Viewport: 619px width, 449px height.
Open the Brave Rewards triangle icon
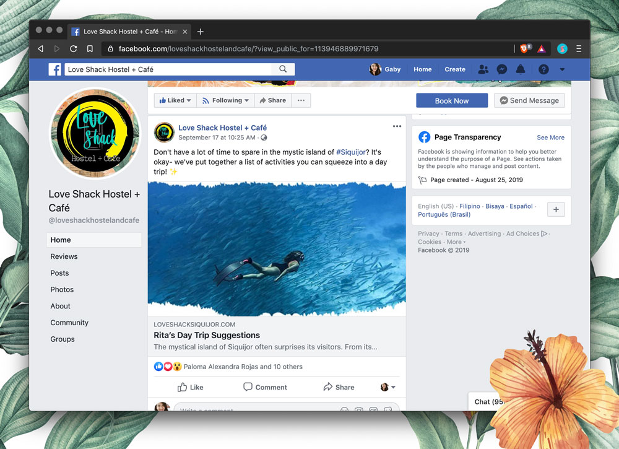point(541,49)
